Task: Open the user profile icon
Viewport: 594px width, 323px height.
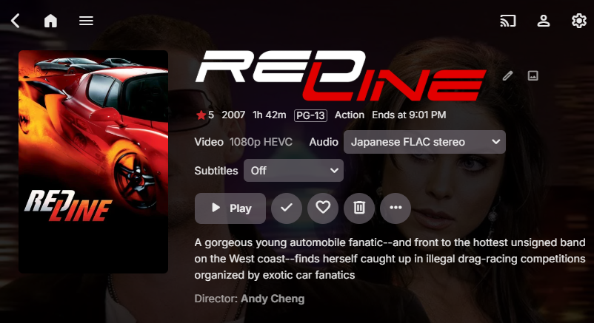Action: point(544,21)
